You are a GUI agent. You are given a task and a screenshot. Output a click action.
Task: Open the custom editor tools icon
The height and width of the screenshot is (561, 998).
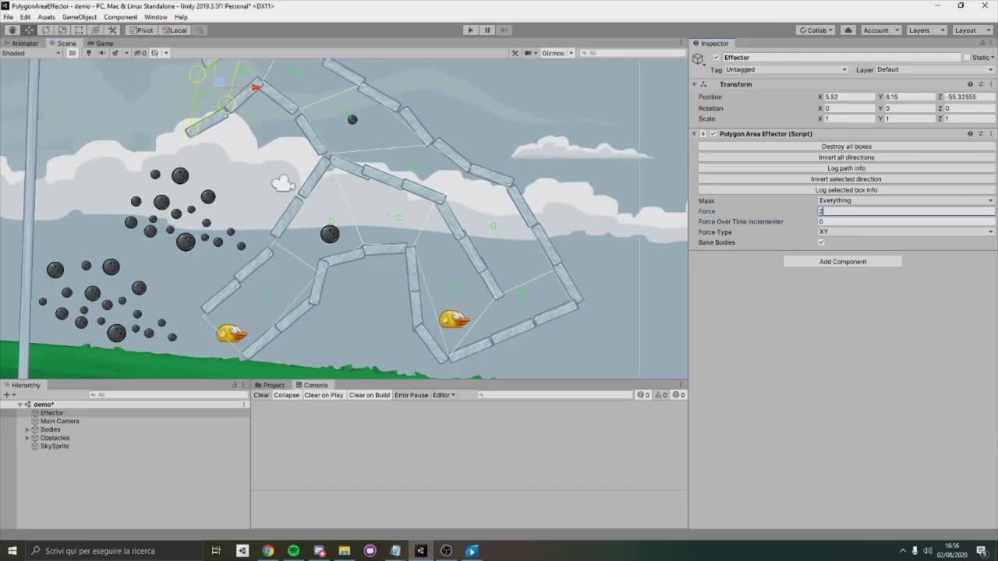click(111, 30)
